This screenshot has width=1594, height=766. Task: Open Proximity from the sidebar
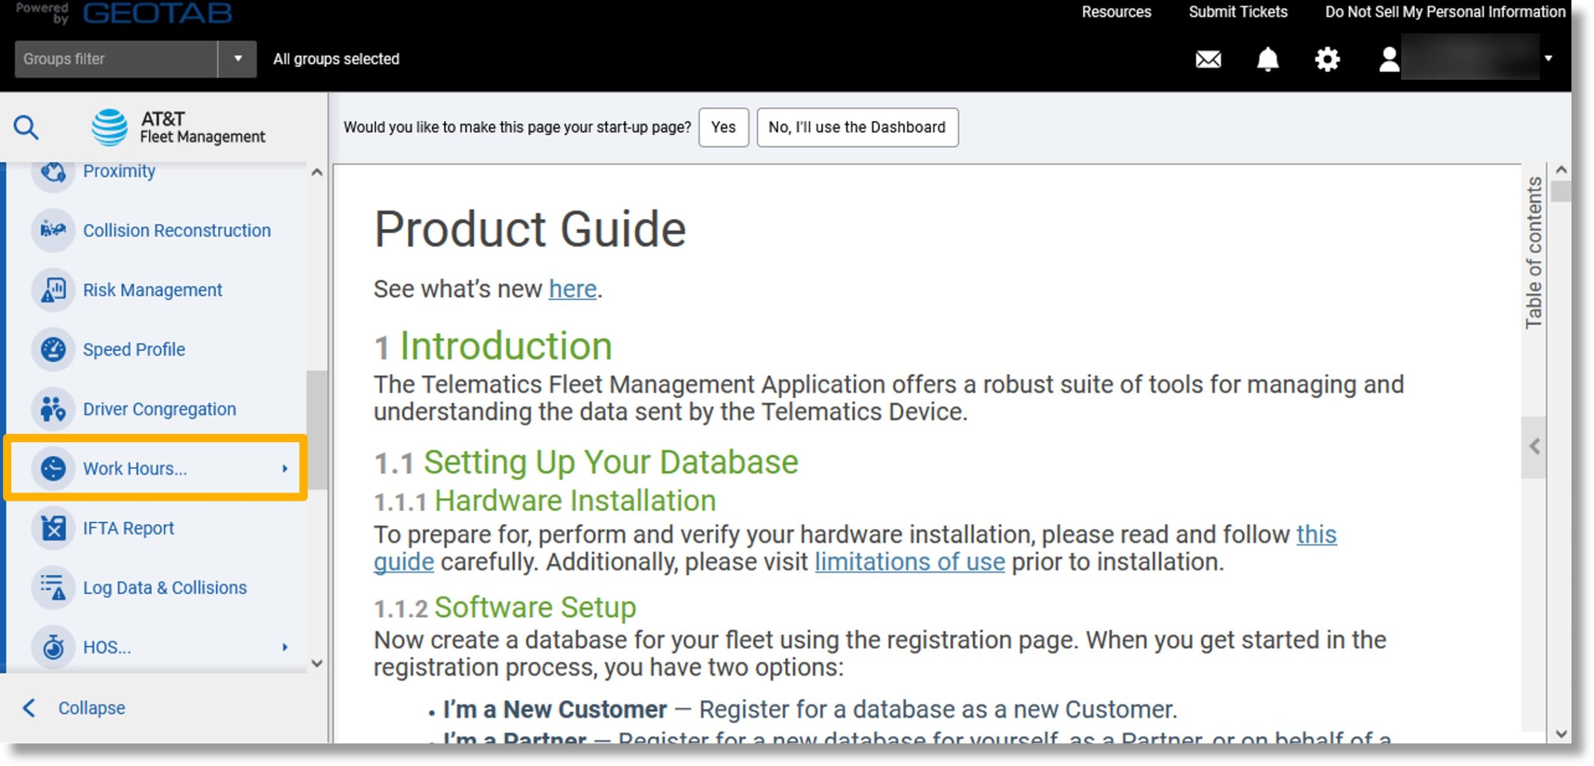[x=119, y=171]
